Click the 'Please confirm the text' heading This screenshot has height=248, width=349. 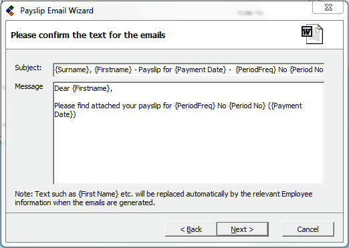88,35
